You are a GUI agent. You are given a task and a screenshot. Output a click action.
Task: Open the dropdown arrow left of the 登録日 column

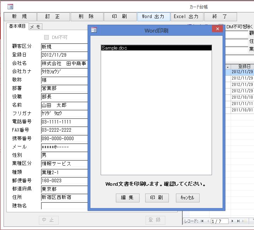coord(228,67)
